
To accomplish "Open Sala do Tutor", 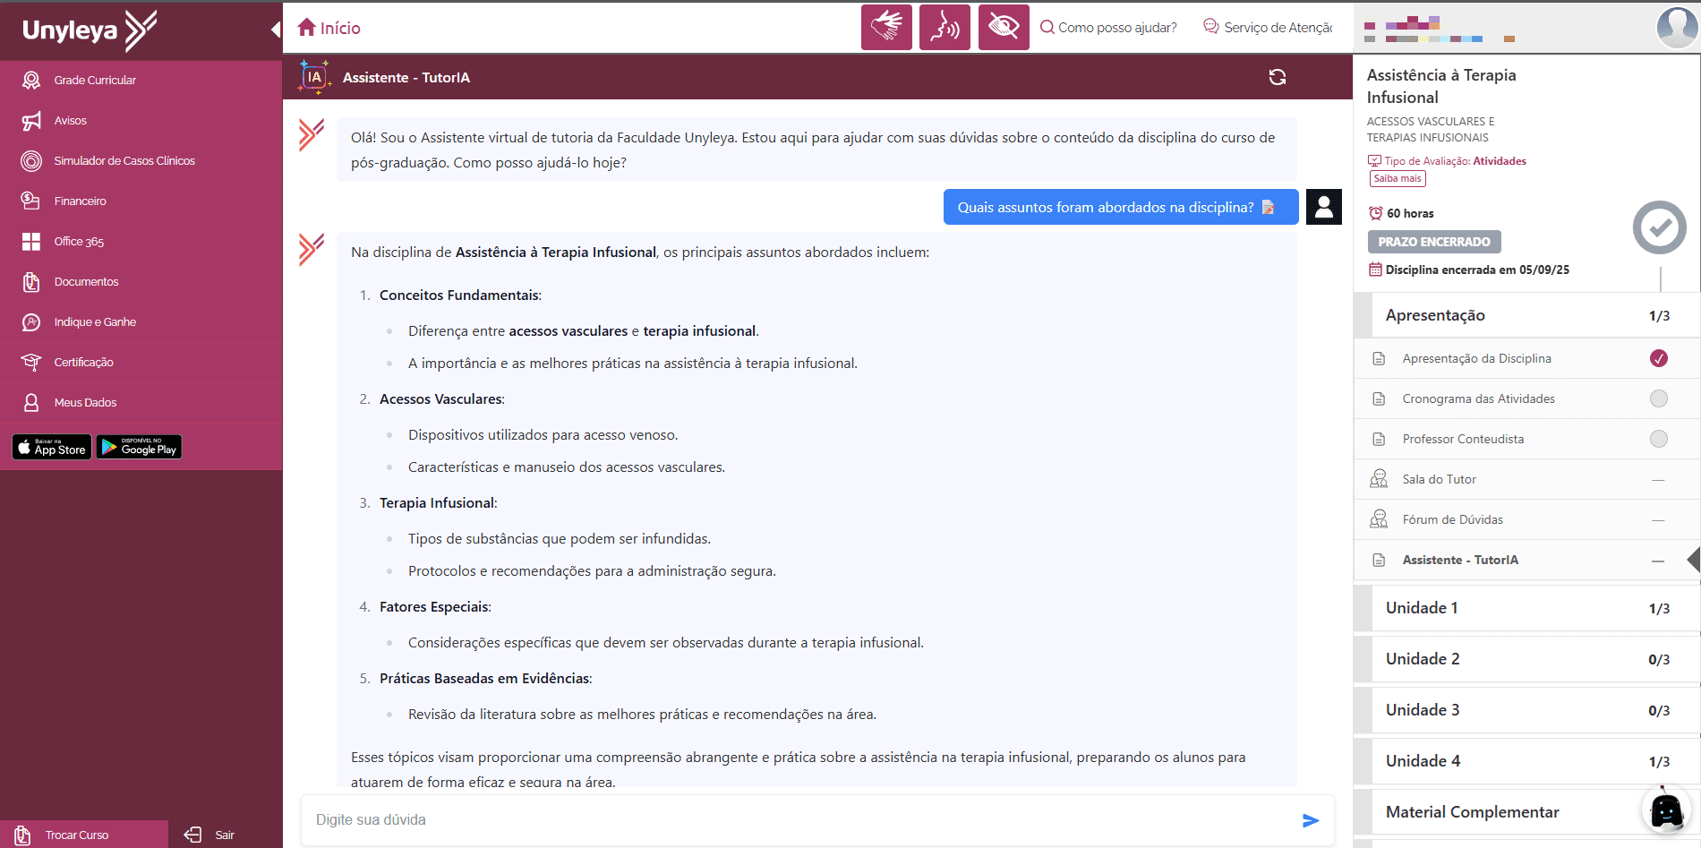I will (1526, 479).
